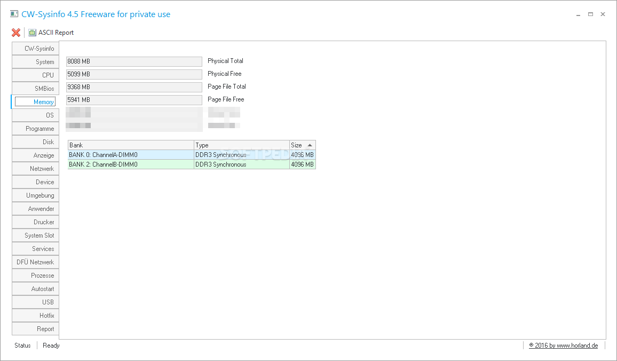Go to the Anwender tab

(x=35, y=209)
